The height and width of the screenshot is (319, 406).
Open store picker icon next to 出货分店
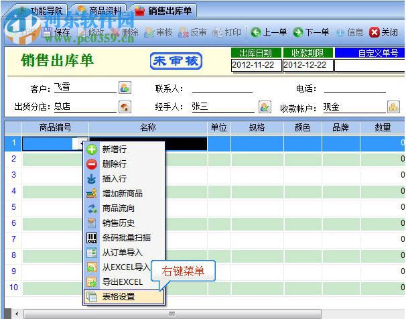pyautogui.click(x=125, y=107)
